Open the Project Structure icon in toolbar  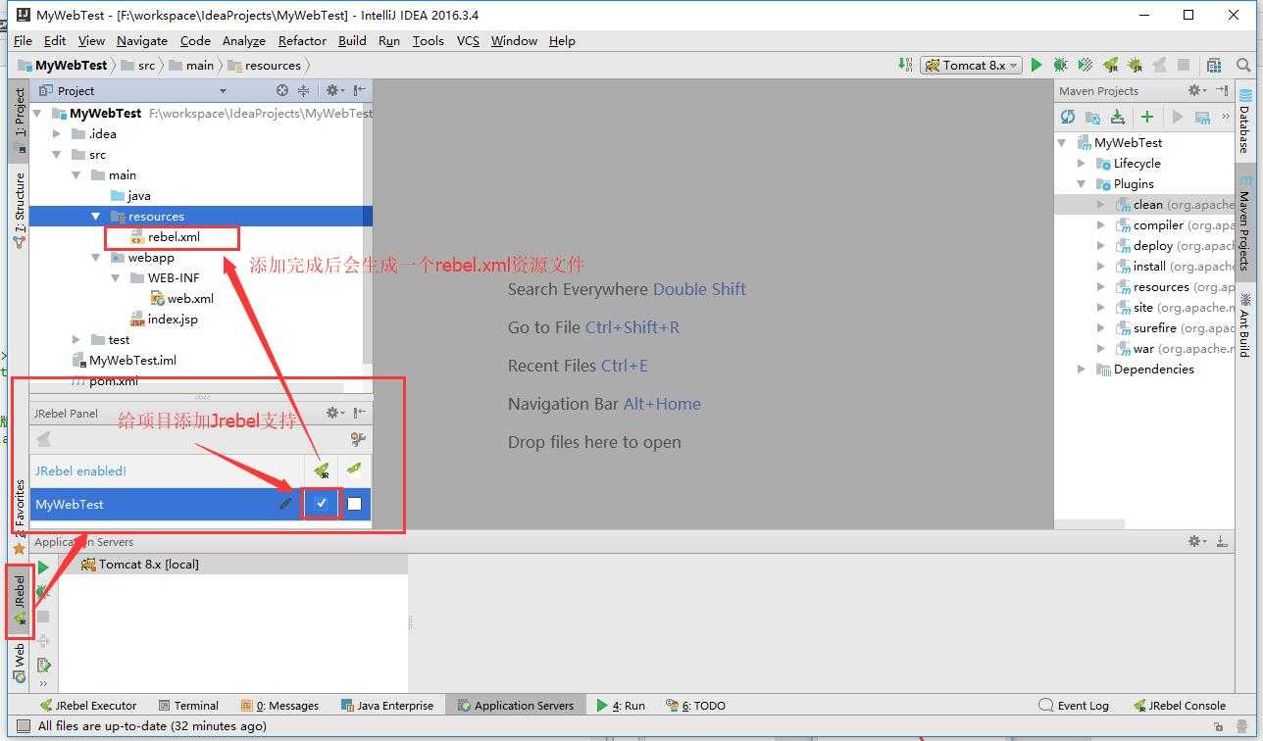(1214, 65)
